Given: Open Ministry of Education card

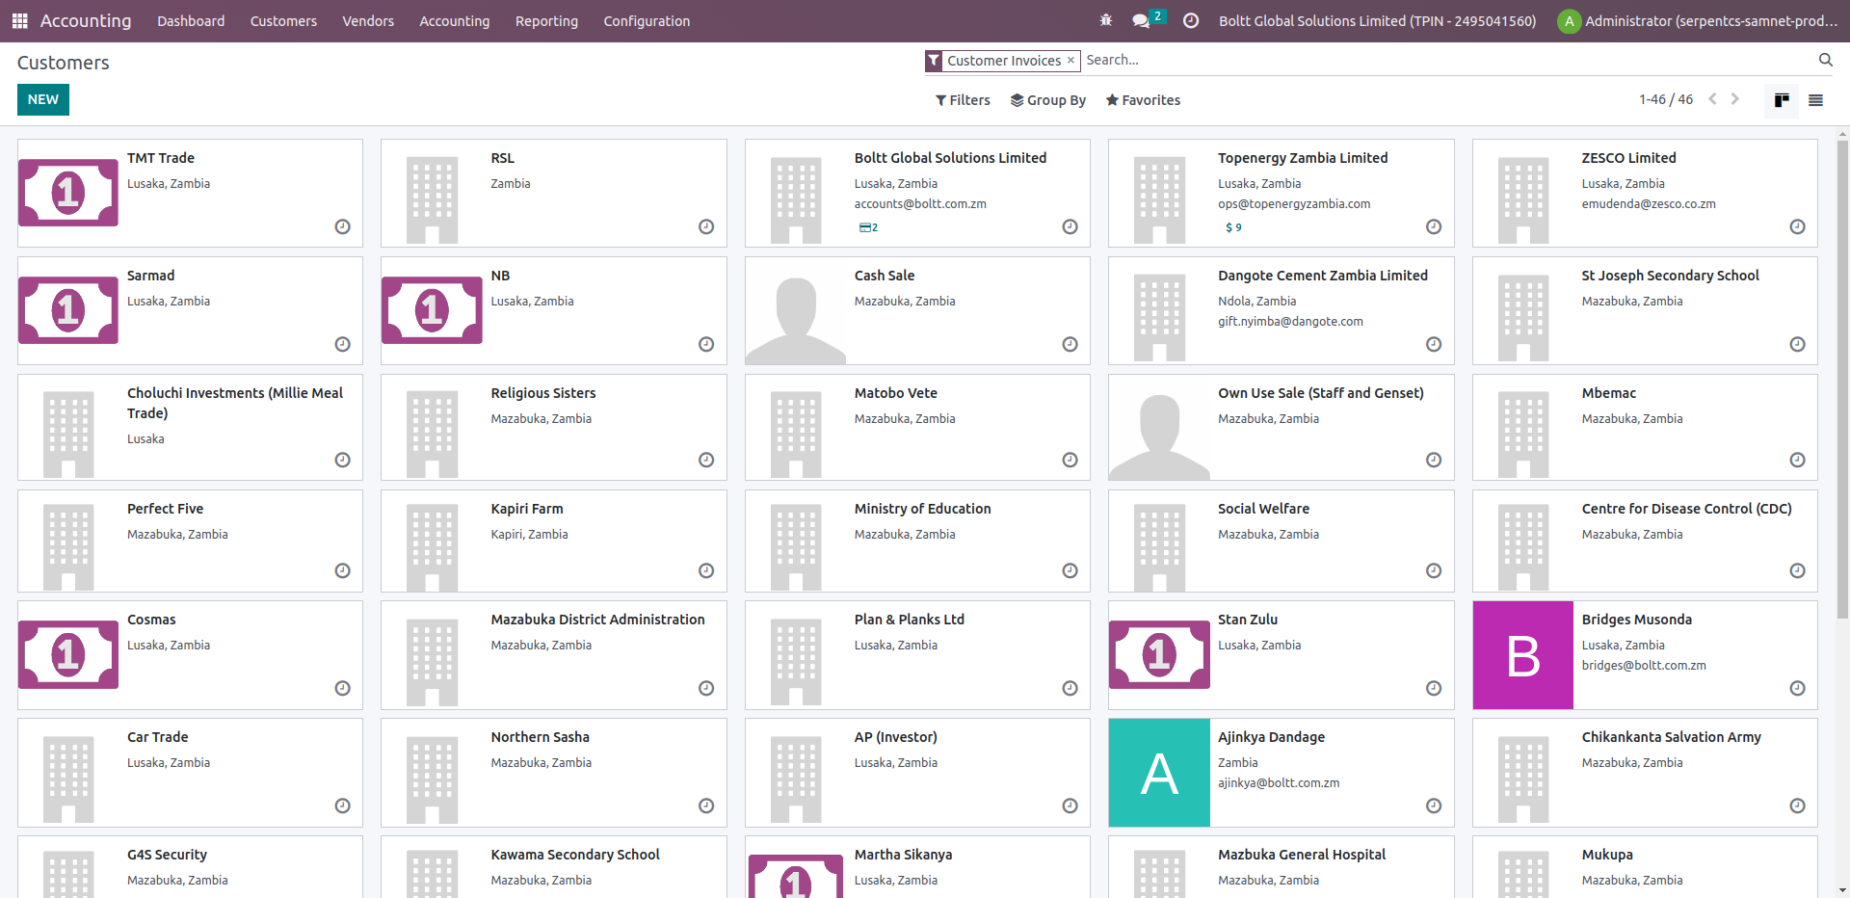Looking at the screenshot, I should pos(917,541).
